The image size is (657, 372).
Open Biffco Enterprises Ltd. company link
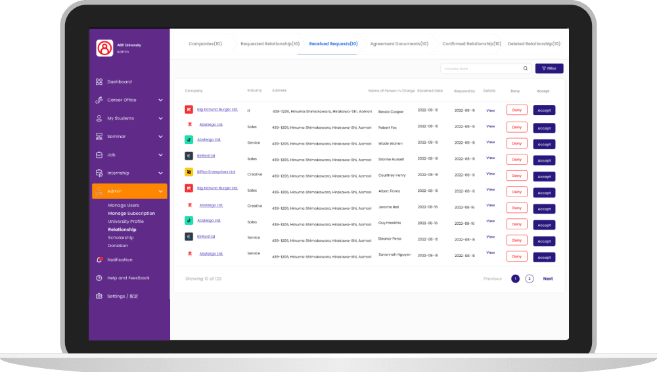point(216,172)
